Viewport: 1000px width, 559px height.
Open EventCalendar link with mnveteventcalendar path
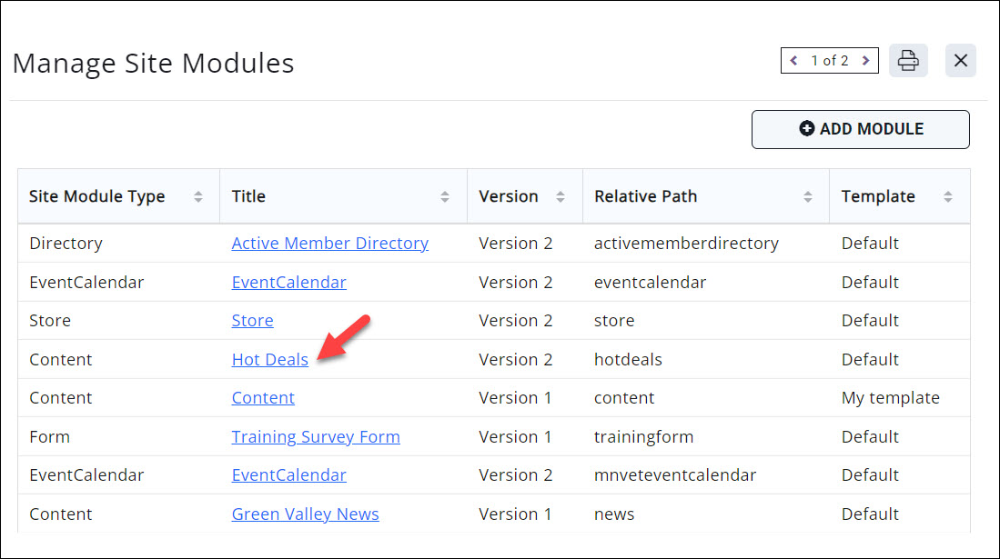click(x=288, y=475)
